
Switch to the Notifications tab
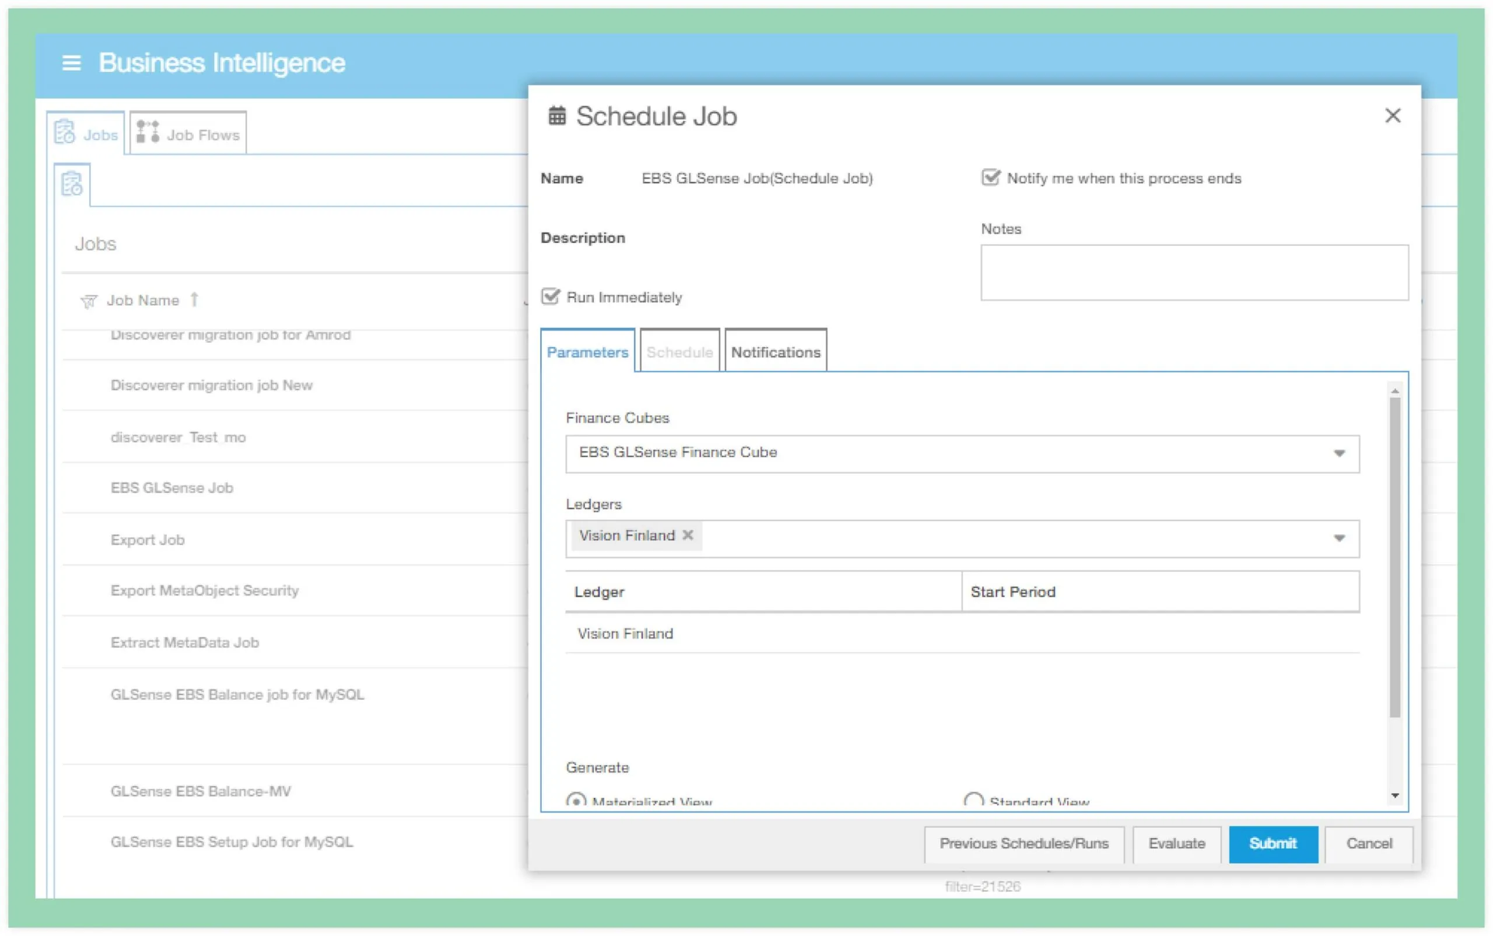(775, 352)
